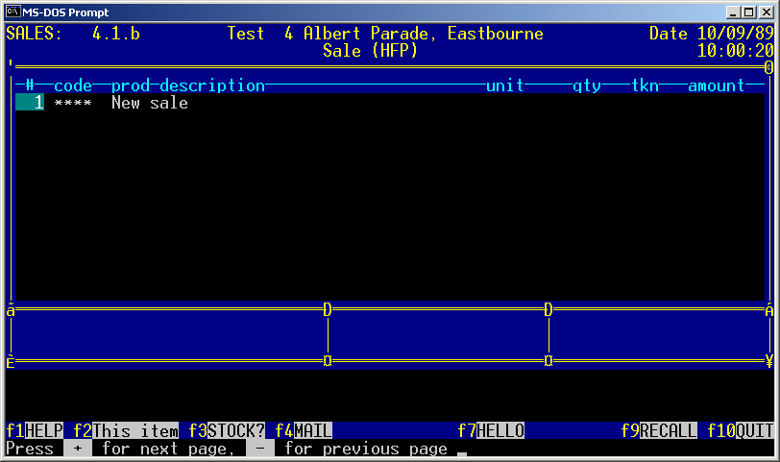Select the f2 This item option
This screenshot has height=462, width=780.
pos(126,431)
